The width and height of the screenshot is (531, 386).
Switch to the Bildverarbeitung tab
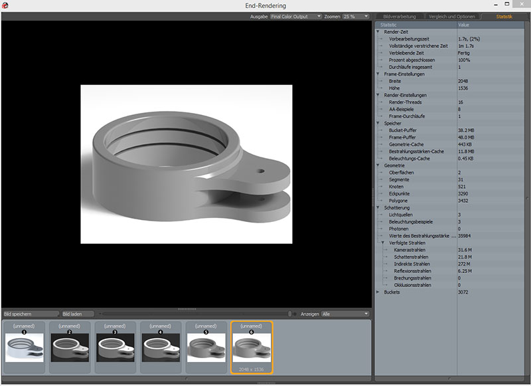400,17
